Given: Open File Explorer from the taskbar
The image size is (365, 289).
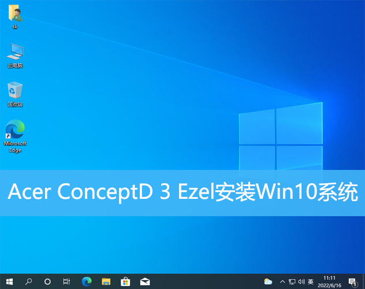Looking at the screenshot, I should pos(106,281).
